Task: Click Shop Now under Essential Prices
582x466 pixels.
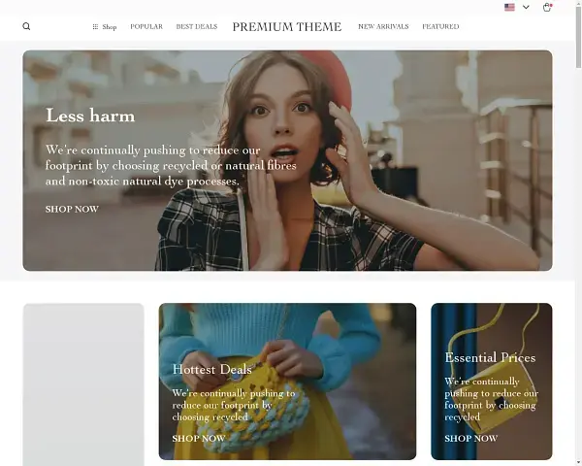Action: point(471,439)
